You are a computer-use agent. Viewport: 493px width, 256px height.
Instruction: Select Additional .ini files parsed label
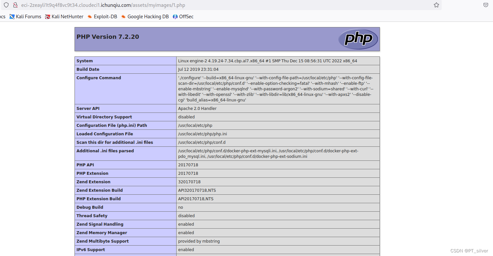[x=105, y=151]
